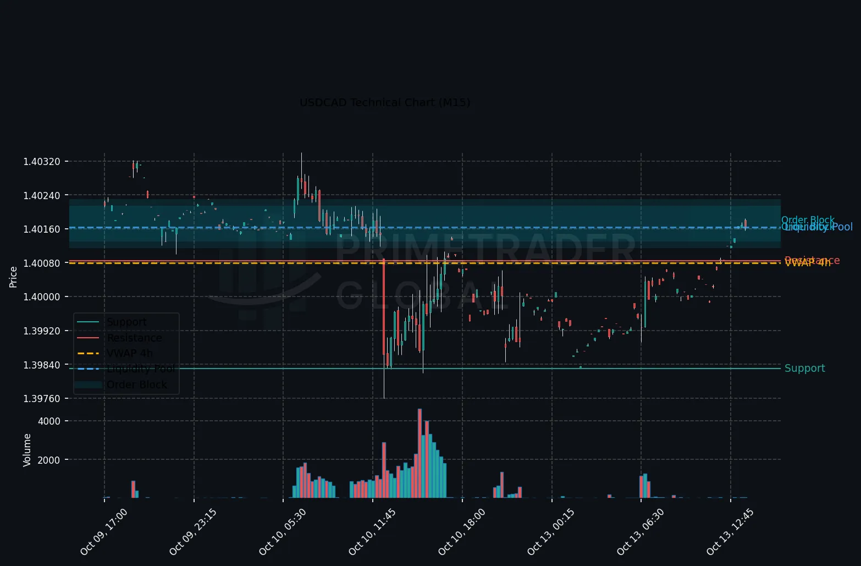Click the 'Oct 13, 12:45' time label
Viewport: 861px width, 566px height.
tap(730, 532)
